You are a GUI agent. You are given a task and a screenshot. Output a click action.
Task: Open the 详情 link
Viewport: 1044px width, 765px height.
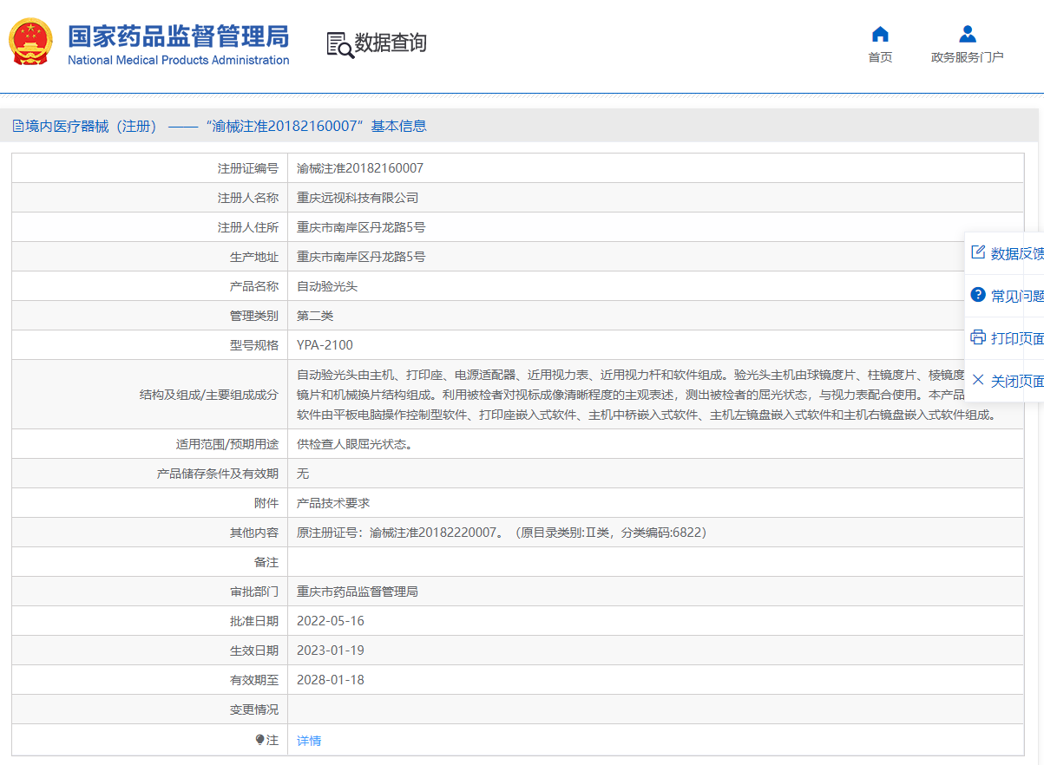pos(309,741)
